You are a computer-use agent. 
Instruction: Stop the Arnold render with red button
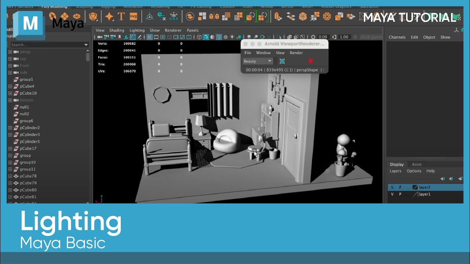click(310, 61)
